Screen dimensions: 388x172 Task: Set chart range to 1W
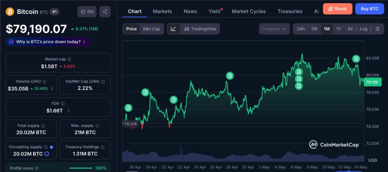click(314, 29)
